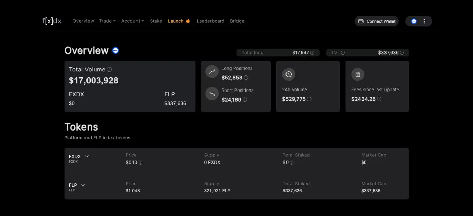Image resolution: width=473 pixels, height=216 pixels.
Task: Click the 24h Volume clock icon
Action: click(x=289, y=74)
